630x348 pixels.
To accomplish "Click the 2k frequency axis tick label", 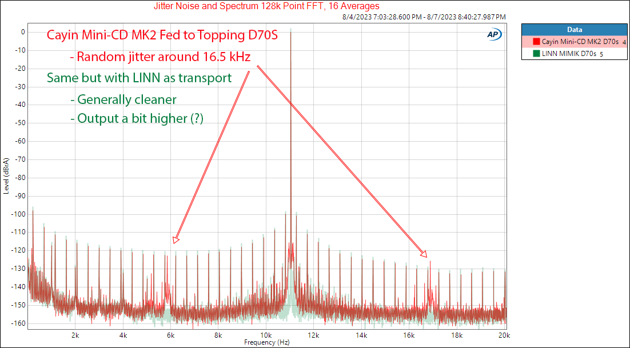I will [x=75, y=335].
